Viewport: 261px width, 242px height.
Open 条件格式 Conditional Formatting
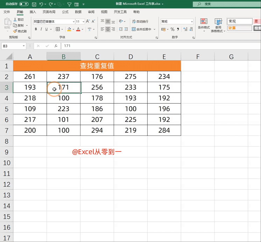tap(204, 25)
